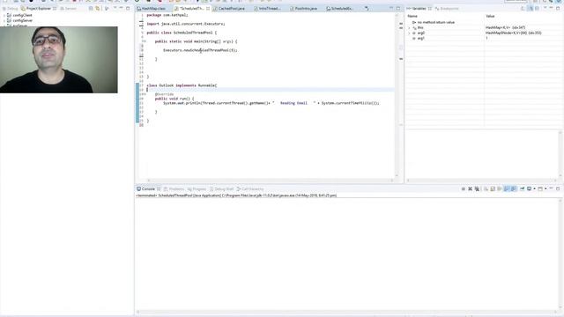Minimize the editor area

pos(391,8)
